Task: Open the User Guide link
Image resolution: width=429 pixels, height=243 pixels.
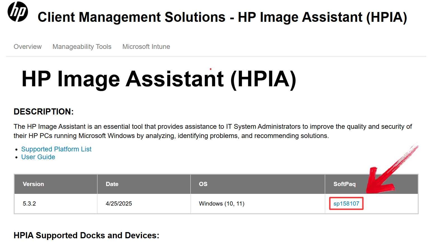Action: click(x=38, y=157)
